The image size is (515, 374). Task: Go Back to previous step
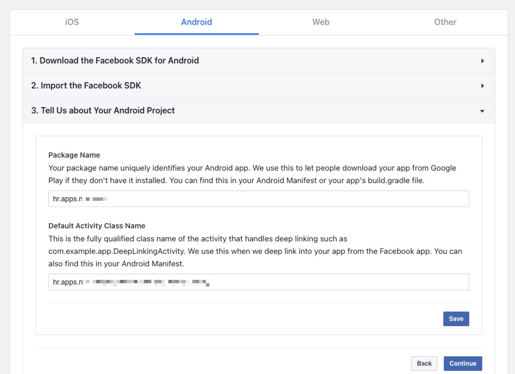(424, 364)
